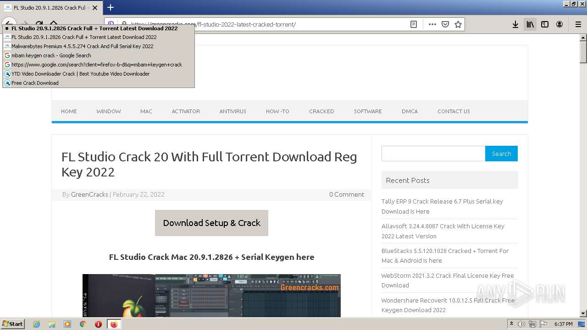Open page actions three-dots menu
Viewport: 587px width, 330px height.
click(432, 24)
